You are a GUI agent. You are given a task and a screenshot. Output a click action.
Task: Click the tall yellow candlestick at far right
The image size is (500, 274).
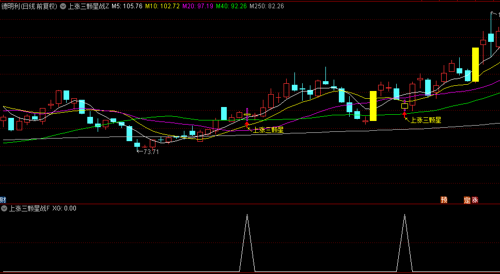pyautogui.click(x=475, y=65)
